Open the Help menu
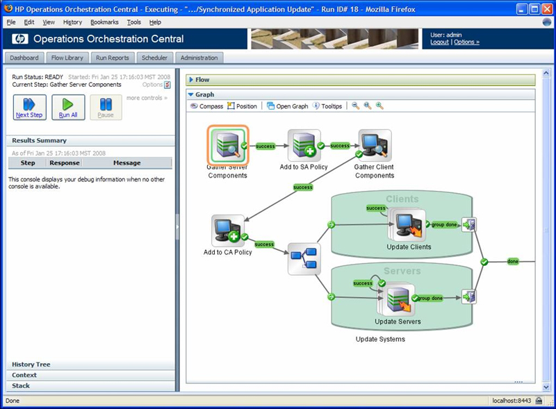This screenshot has height=409, width=556. tap(155, 22)
